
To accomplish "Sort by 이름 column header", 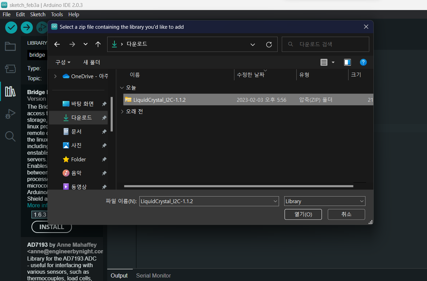I will point(135,75).
